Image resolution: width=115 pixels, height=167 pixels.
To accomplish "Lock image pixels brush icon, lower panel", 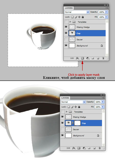I will pyautogui.click(x=72, y=107).
